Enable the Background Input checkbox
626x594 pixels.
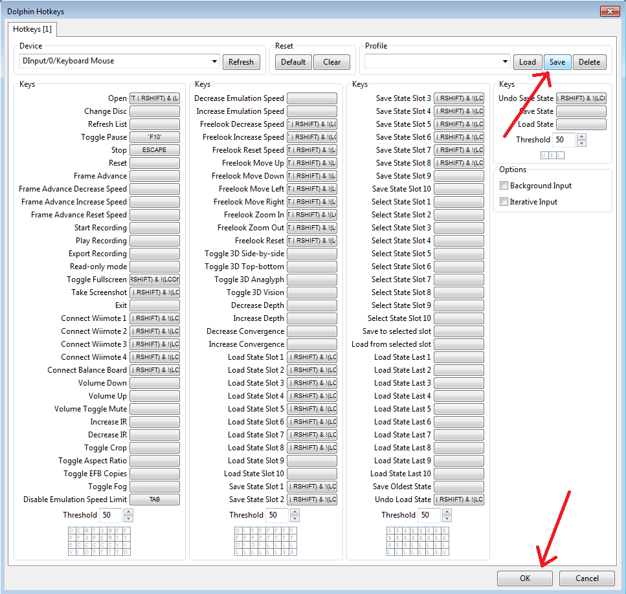pos(504,186)
